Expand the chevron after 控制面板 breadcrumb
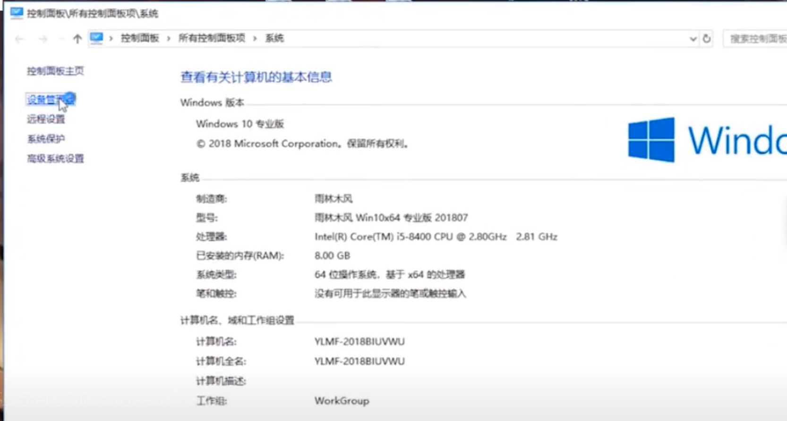The height and width of the screenshot is (421, 787). [169, 39]
